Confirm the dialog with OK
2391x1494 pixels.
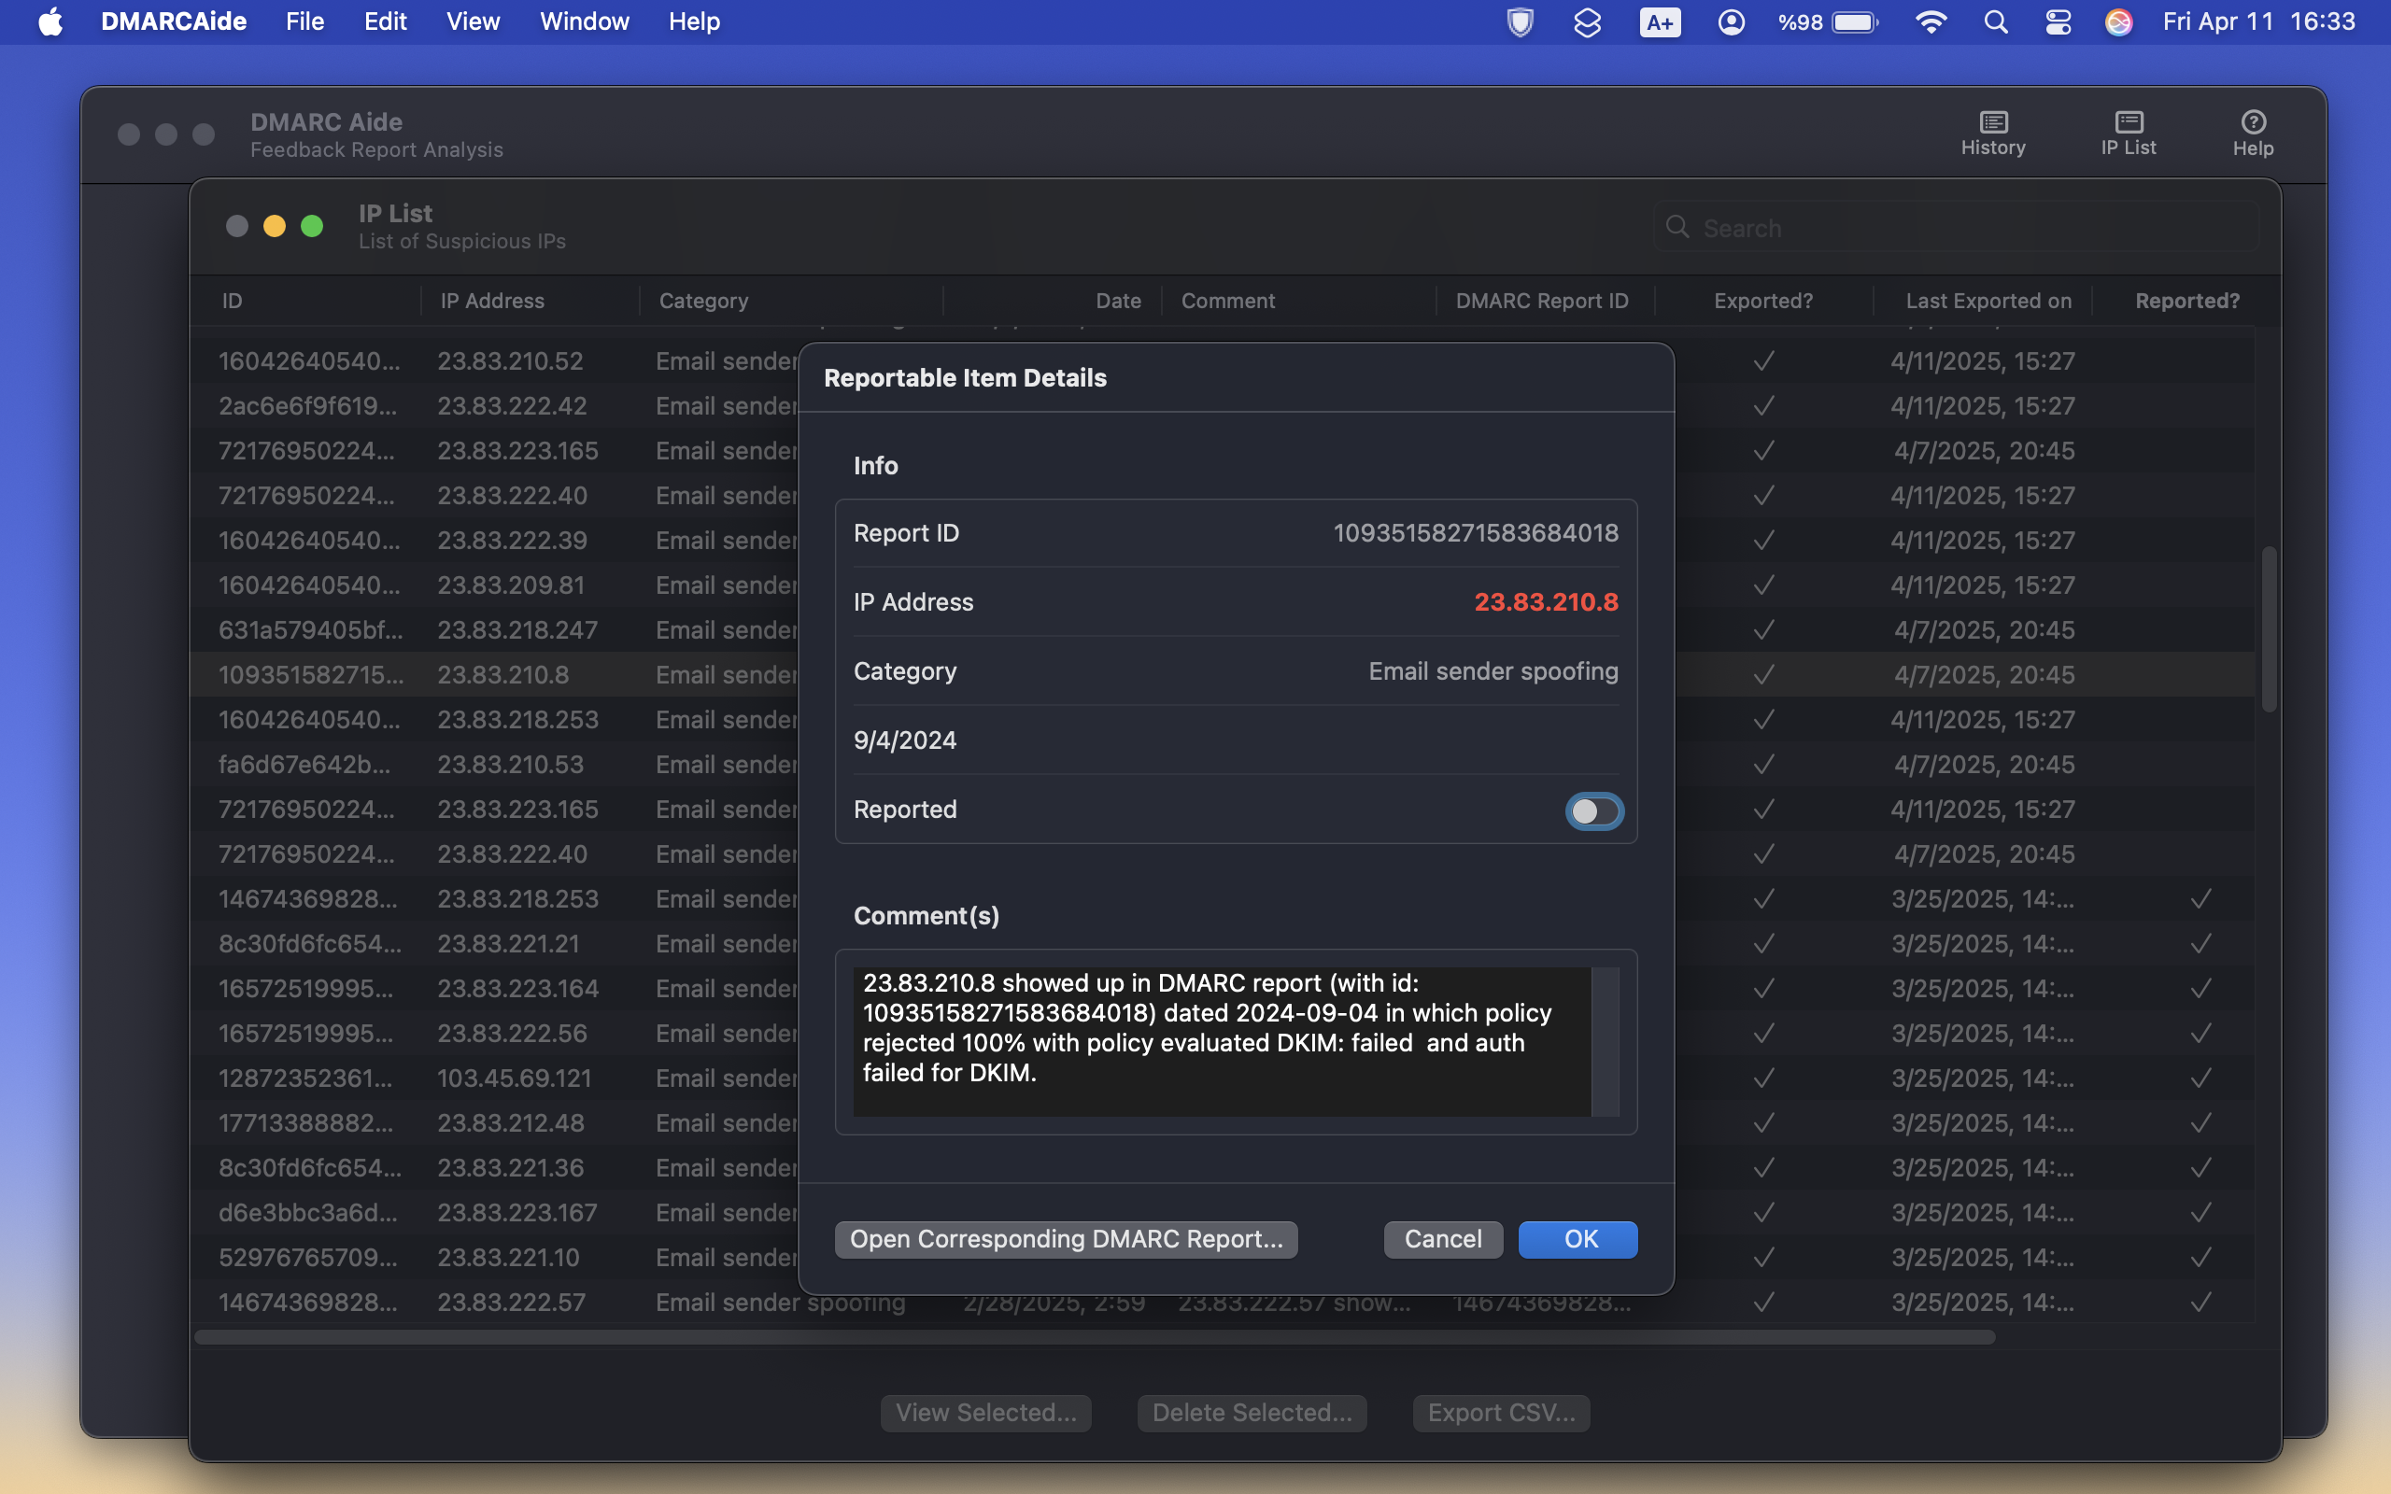pyautogui.click(x=1577, y=1239)
